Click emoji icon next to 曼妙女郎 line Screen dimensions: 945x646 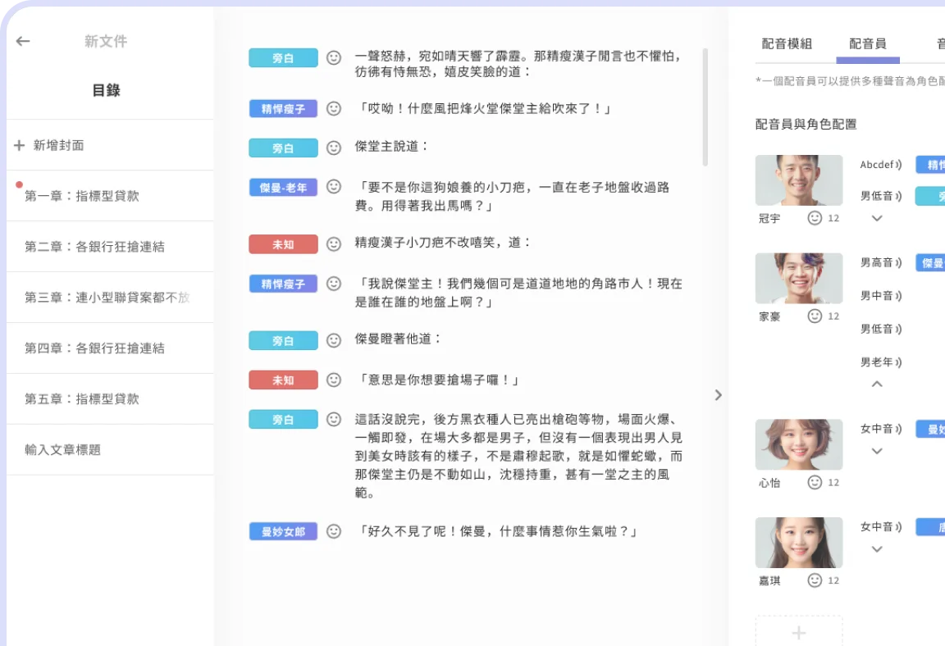pos(334,531)
